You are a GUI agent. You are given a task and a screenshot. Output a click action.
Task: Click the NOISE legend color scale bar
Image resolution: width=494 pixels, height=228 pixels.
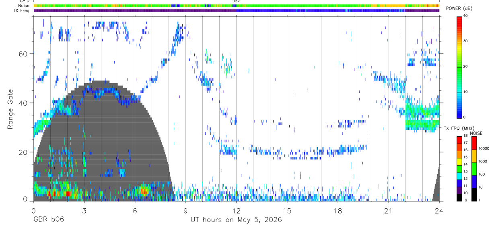point(474,168)
